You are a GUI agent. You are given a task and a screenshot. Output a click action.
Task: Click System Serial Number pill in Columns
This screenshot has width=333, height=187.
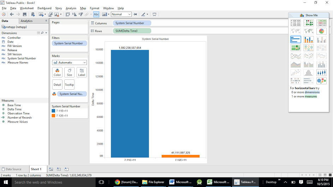click(132, 23)
